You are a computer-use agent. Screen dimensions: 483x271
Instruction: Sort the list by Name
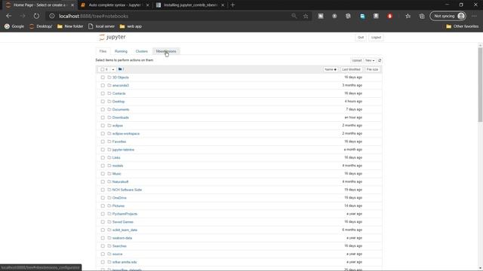click(x=331, y=69)
